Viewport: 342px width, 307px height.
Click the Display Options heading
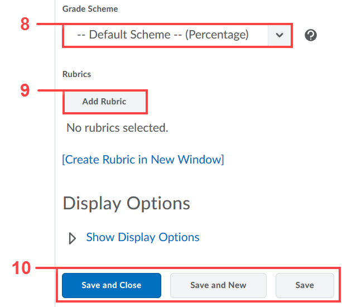click(127, 203)
